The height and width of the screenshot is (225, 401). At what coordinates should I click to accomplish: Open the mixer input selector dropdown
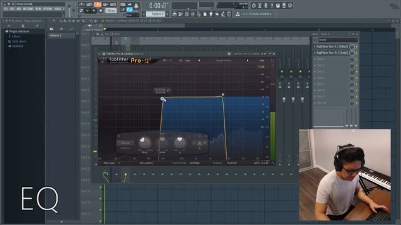(x=338, y=40)
